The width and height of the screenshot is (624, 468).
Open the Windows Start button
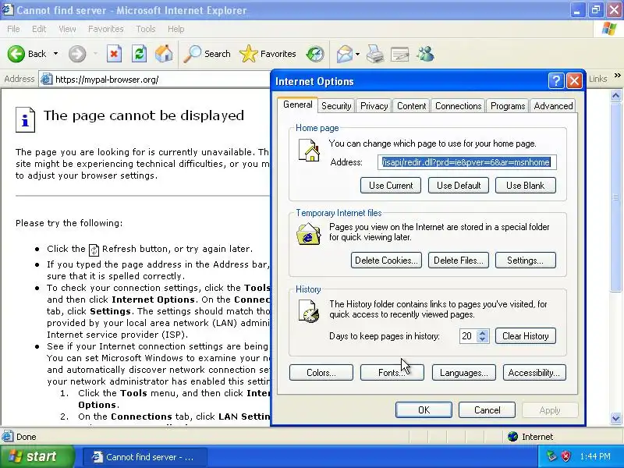pyautogui.click(x=37, y=456)
